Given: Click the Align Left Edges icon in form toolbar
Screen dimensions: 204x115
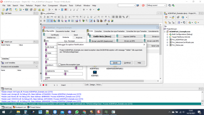Looking at the screenshot, I should tap(41, 17).
